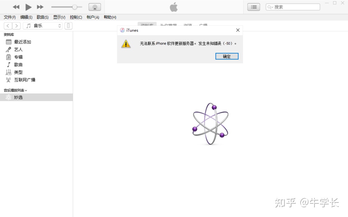Open the search filter dropdown in the search box
The height and width of the screenshot is (217, 348).
click(x=272, y=6)
